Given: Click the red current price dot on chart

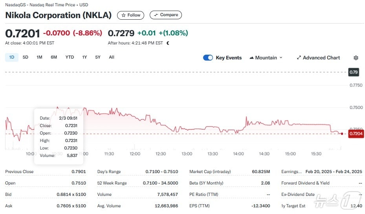Looking at the screenshot, I should pos(342,134).
